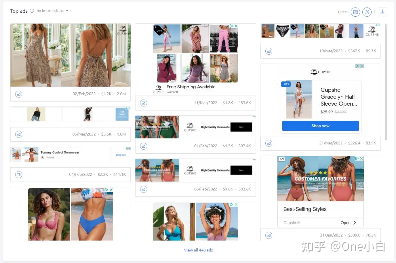The height and width of the screenshot is (263, 396).
Task: Open the by impressions sort dropdown
Action: [52, 11]
